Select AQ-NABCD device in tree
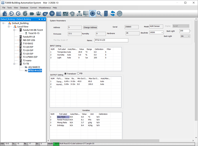 tap(34, 67)
